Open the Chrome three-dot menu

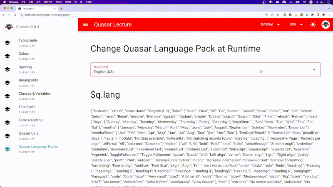[329, 15]
